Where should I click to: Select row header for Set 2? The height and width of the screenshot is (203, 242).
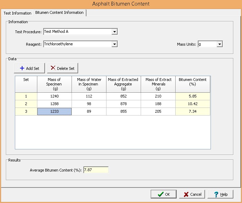(26, 104)
